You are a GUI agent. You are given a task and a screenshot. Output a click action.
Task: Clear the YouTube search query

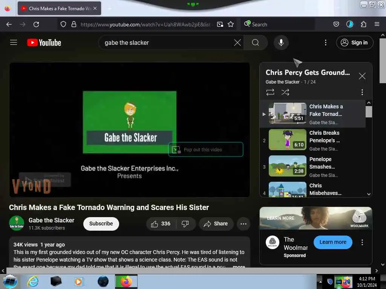pyautogui.click(x=237, y=43)
